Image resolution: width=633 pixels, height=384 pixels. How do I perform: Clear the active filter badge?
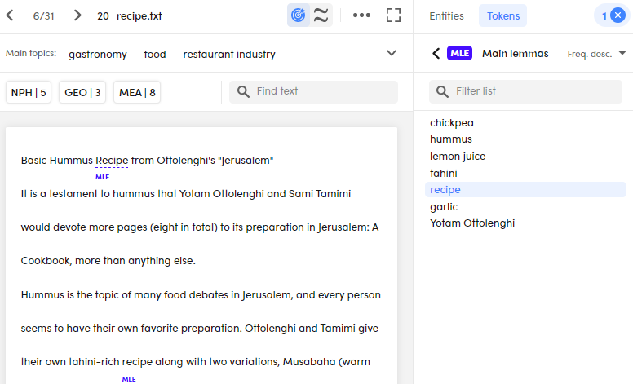[618, 15]
